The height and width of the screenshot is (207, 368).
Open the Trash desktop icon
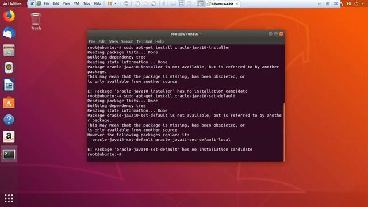pyautogui.click(x=36, y=21)
